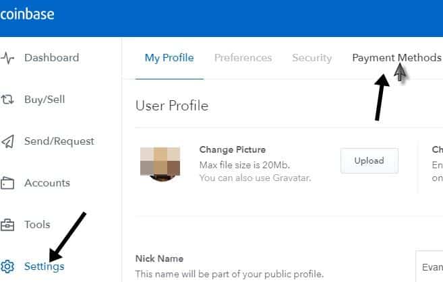Click the Settings gear icon
Screen dimensions: 443x282
[7, 266]
